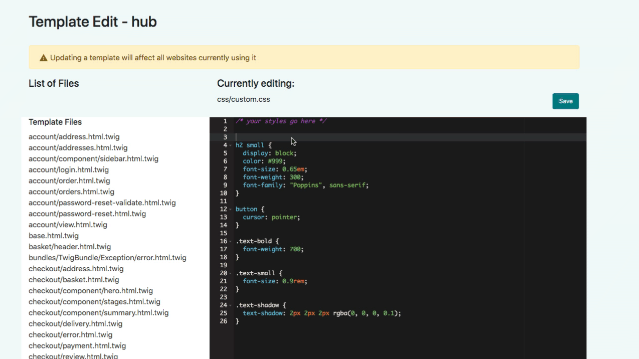
Task: Click the 'font-weight: 700;' line
Action: 273,249
